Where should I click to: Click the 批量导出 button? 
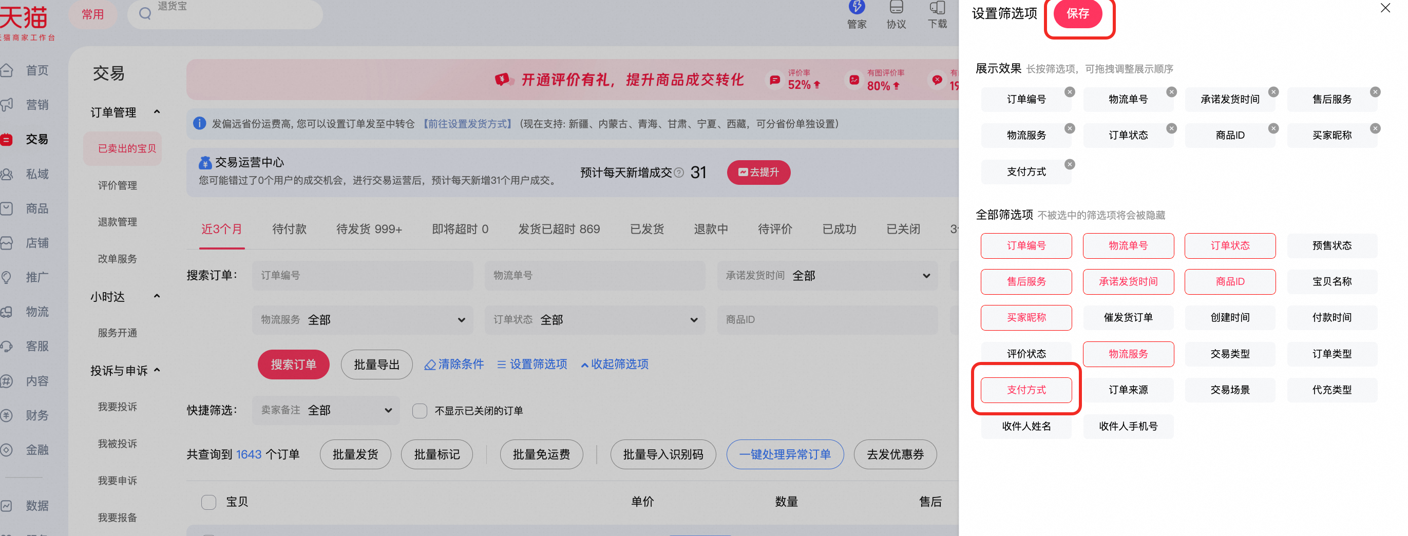point(376,365)
